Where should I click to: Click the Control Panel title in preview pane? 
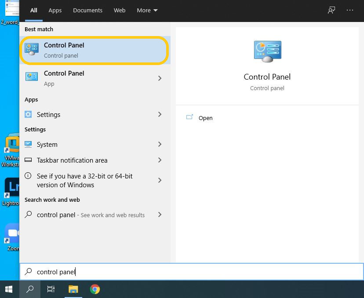[x=267, y=77]
